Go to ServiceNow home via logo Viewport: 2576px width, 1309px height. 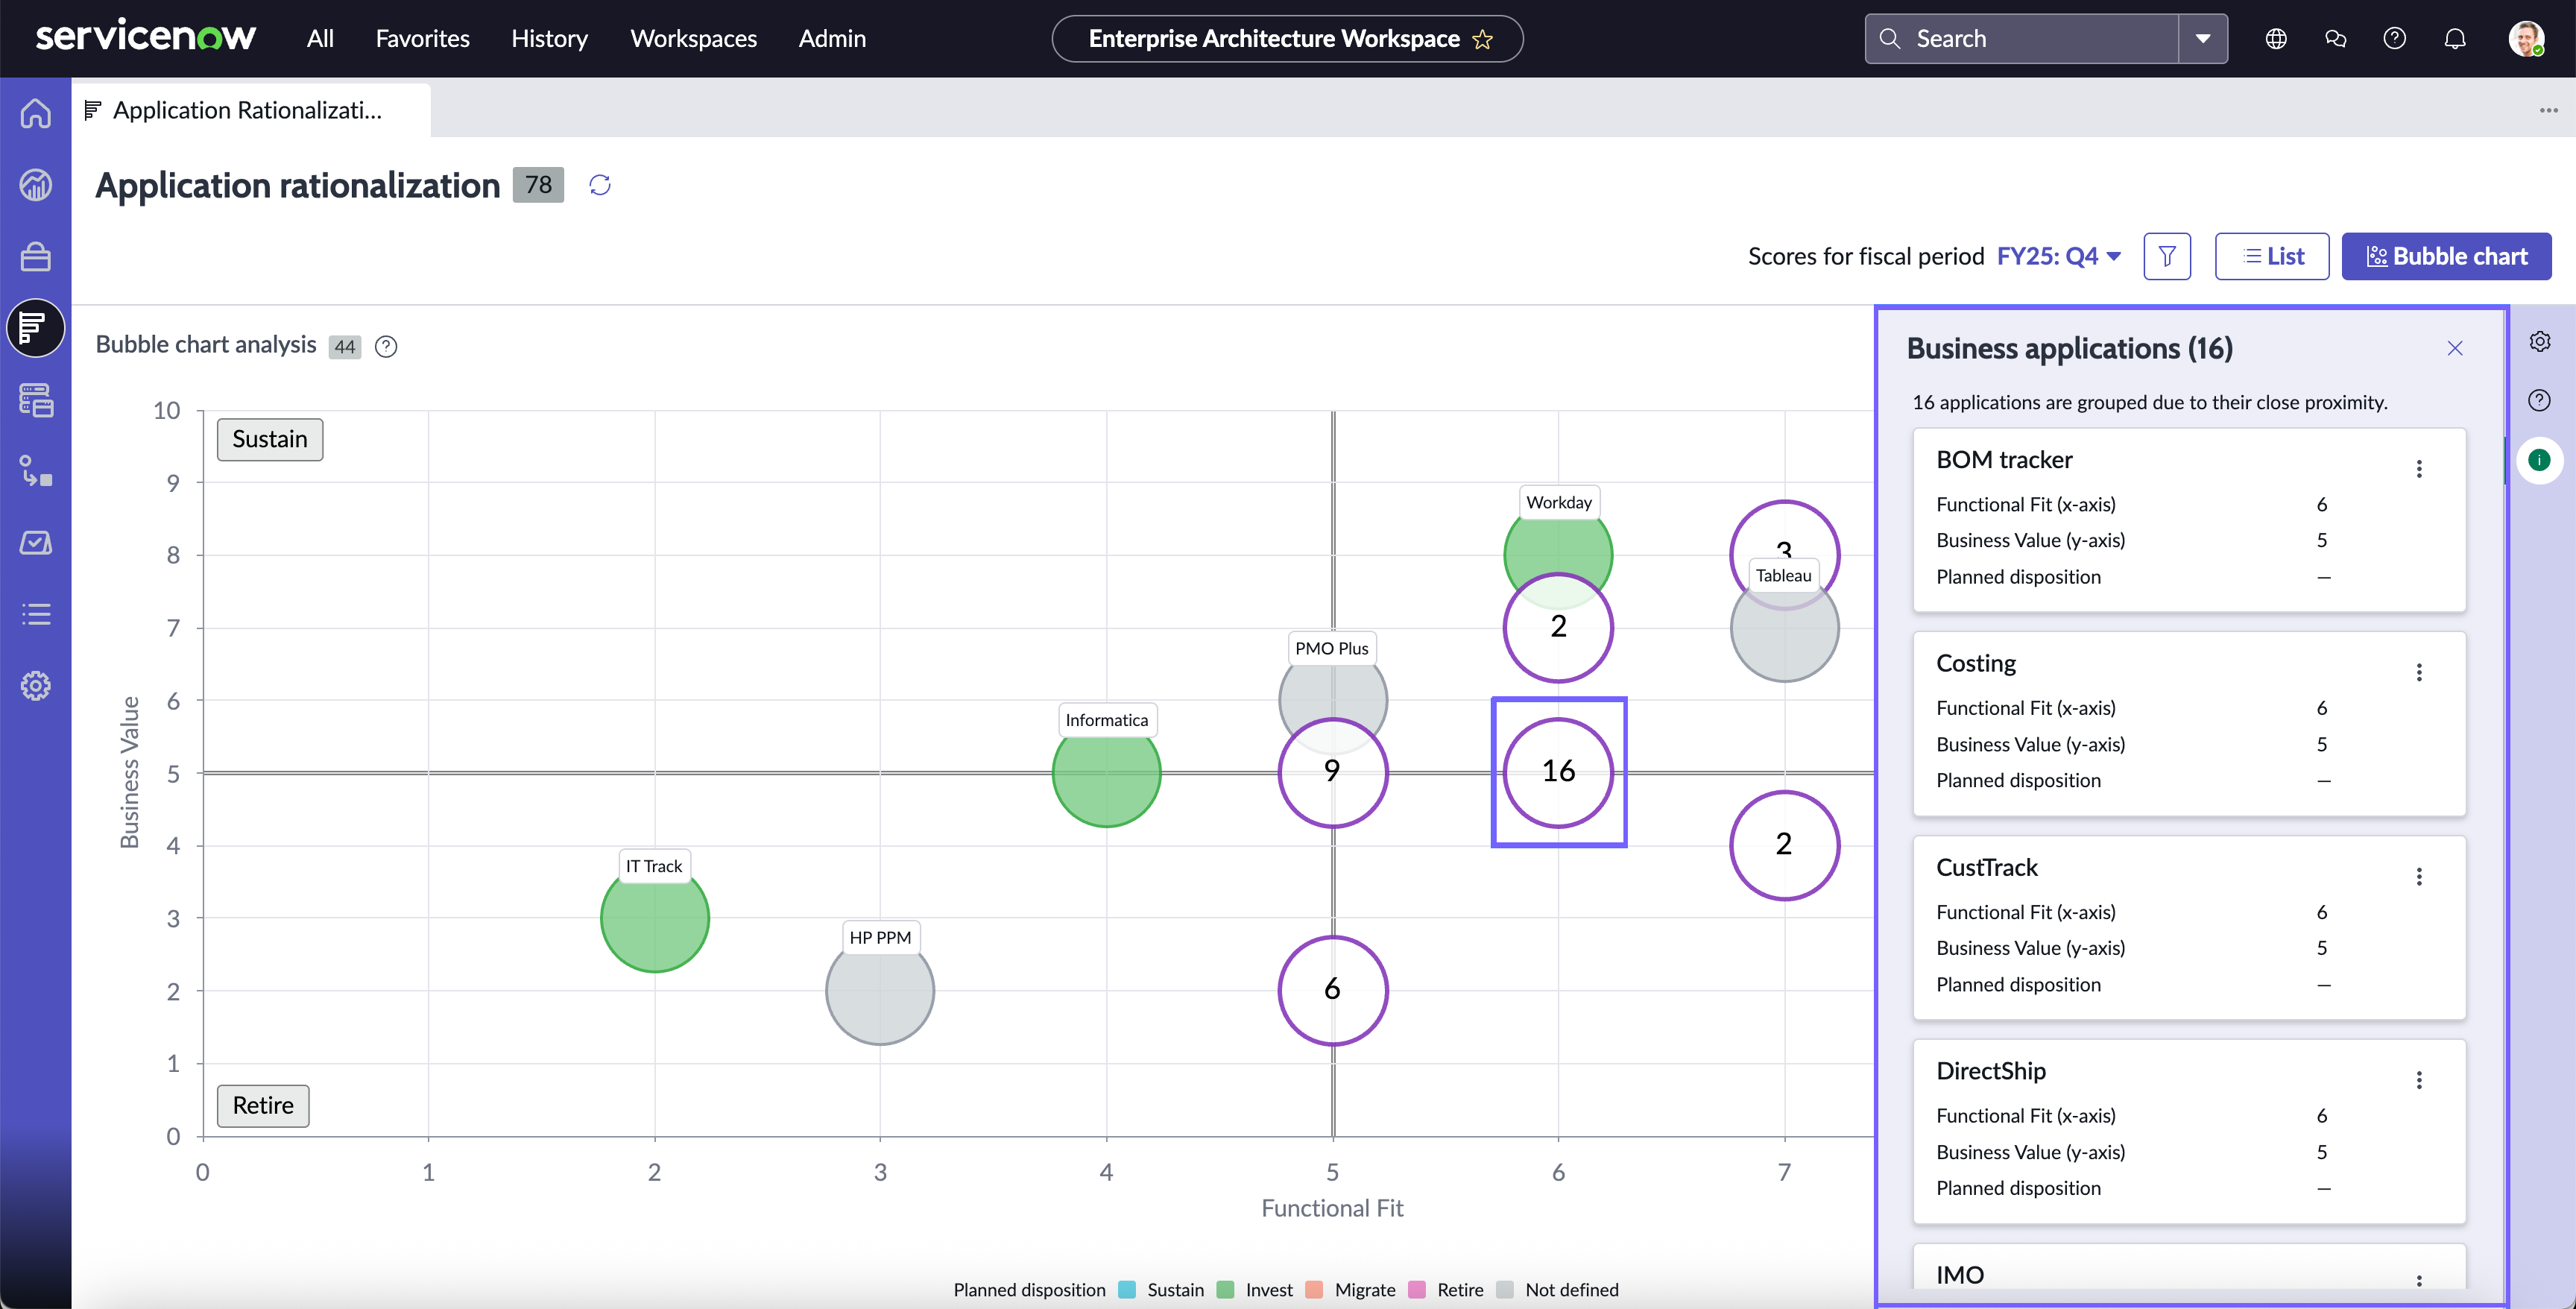point(146,37)
